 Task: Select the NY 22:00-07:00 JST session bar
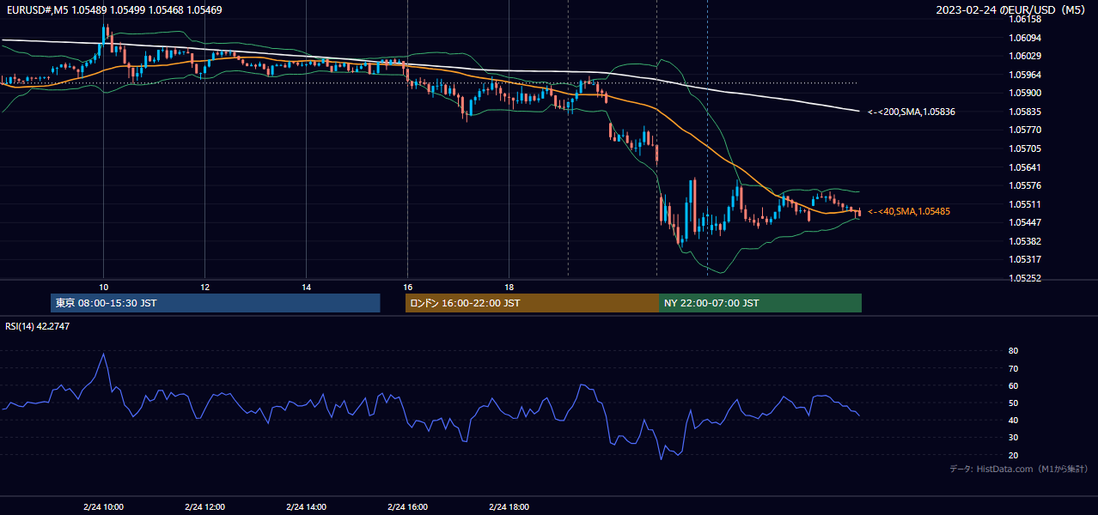click(760, 303)
